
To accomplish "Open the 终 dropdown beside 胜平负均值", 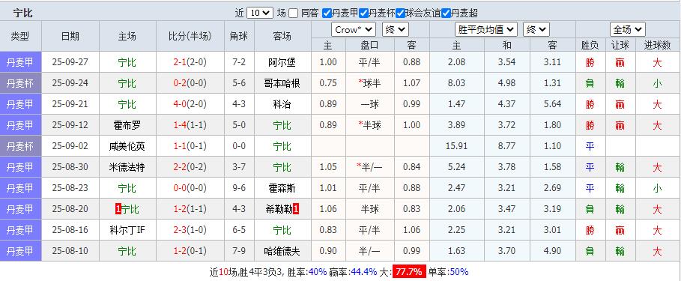I will 536,29.
